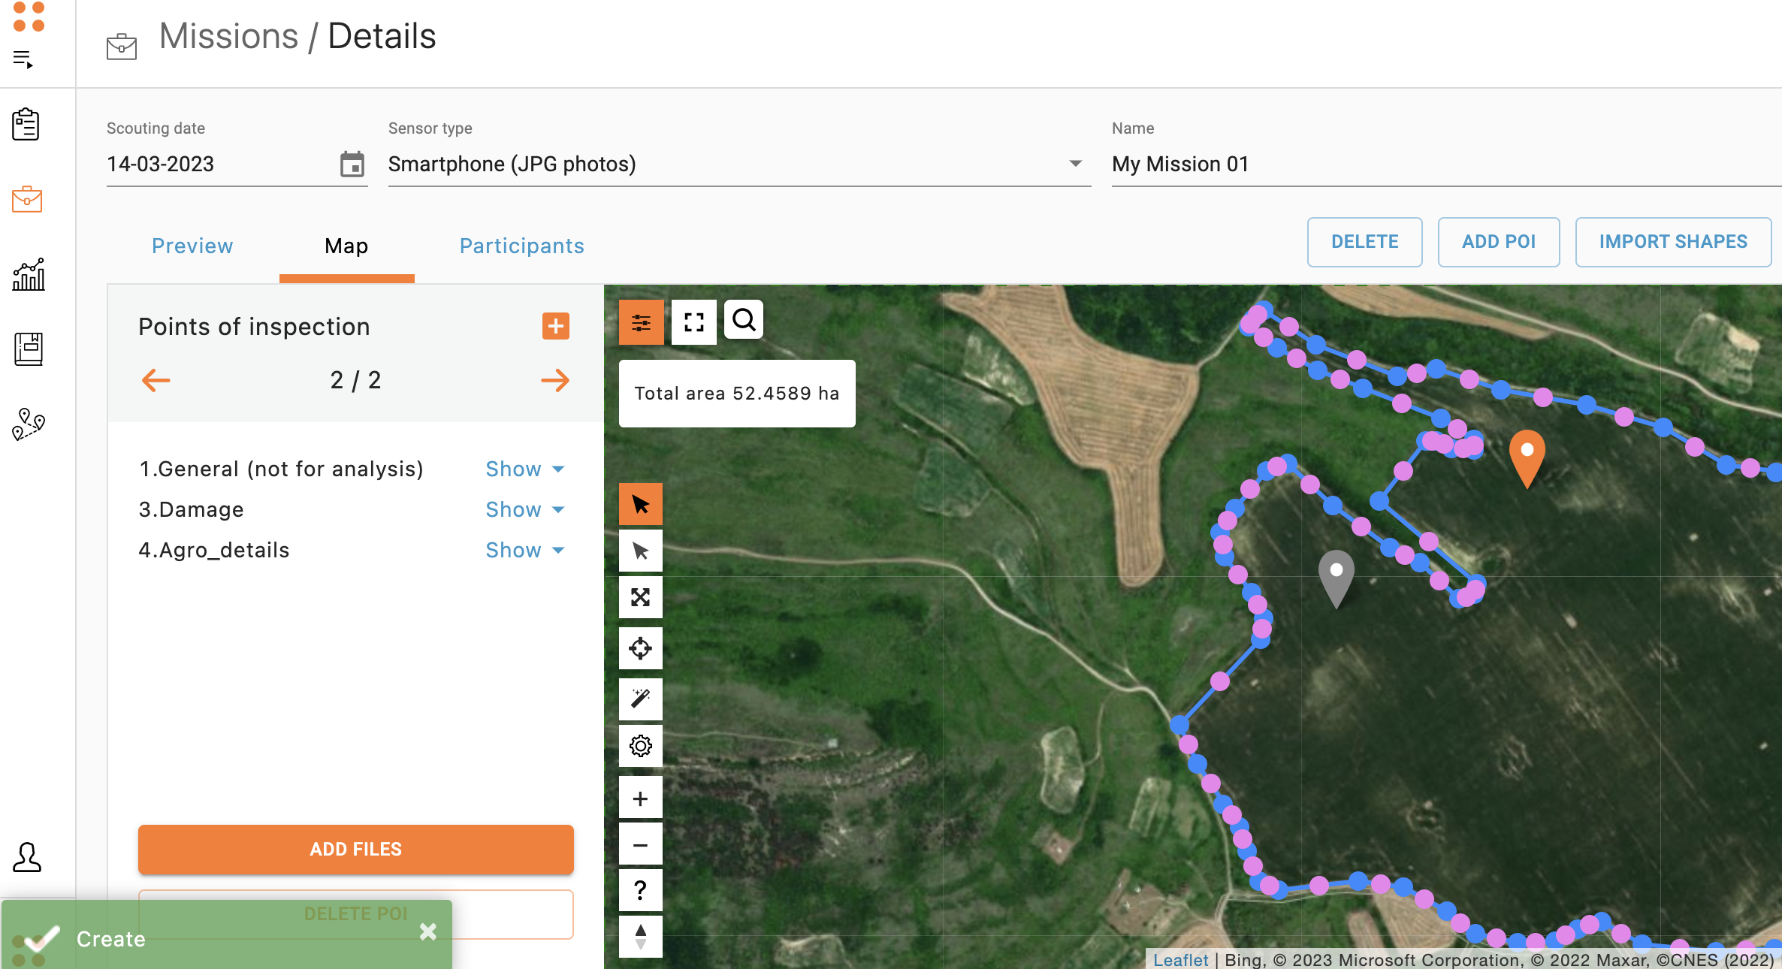The height and width of the screenshot is (969, 1782).
Task: Open the gear settings tool on map
Action: tap(640, 746)
